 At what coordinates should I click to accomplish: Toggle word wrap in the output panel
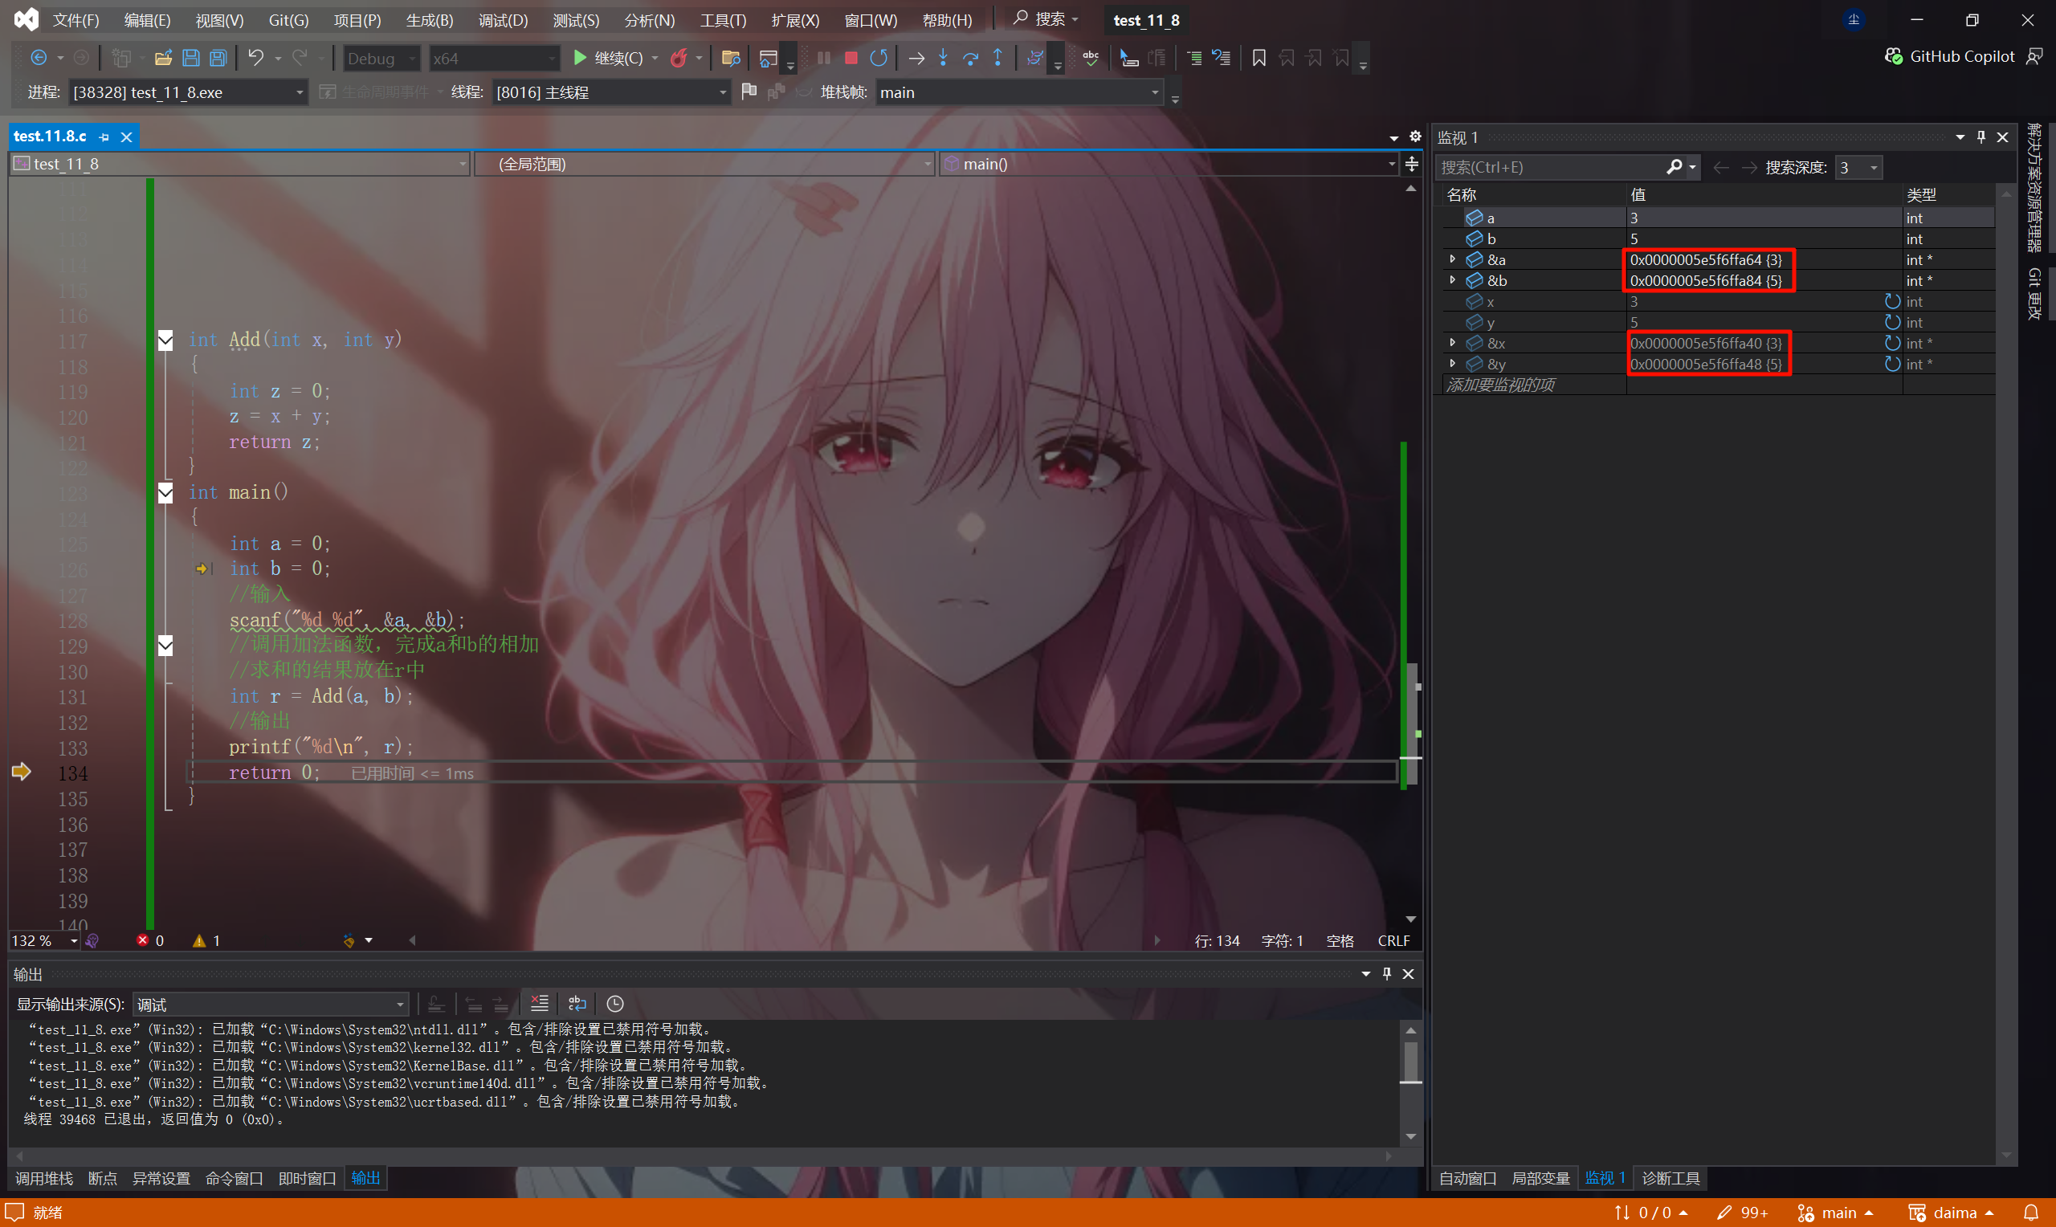click(x=577, y=1004)
